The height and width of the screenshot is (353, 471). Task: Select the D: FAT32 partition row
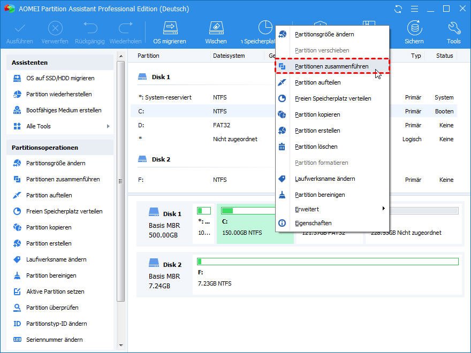[294, 125]
